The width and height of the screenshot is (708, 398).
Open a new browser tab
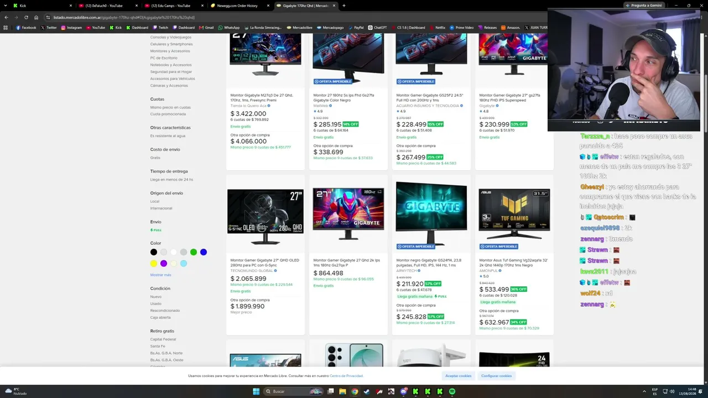tap(343, 6)
